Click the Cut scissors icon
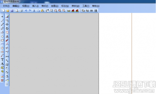 click(34, 11)
